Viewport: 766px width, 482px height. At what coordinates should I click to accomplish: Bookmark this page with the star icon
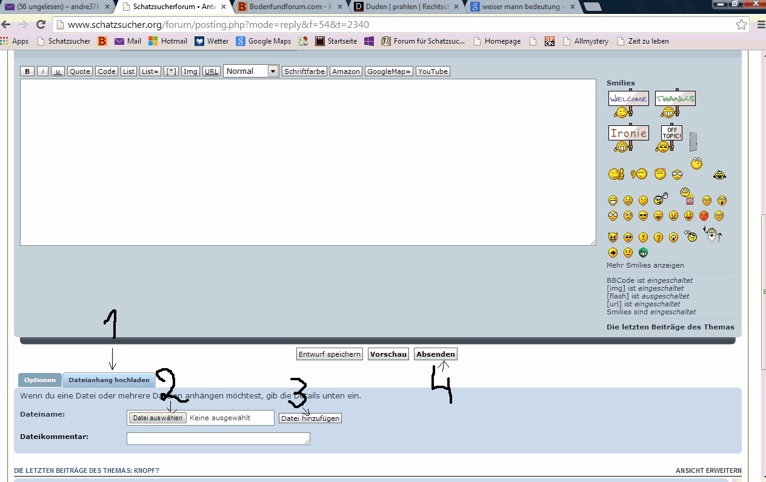[741, 25]
